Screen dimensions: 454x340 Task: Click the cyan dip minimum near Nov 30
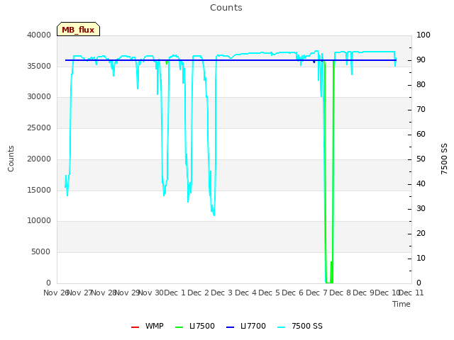point(164,195)
